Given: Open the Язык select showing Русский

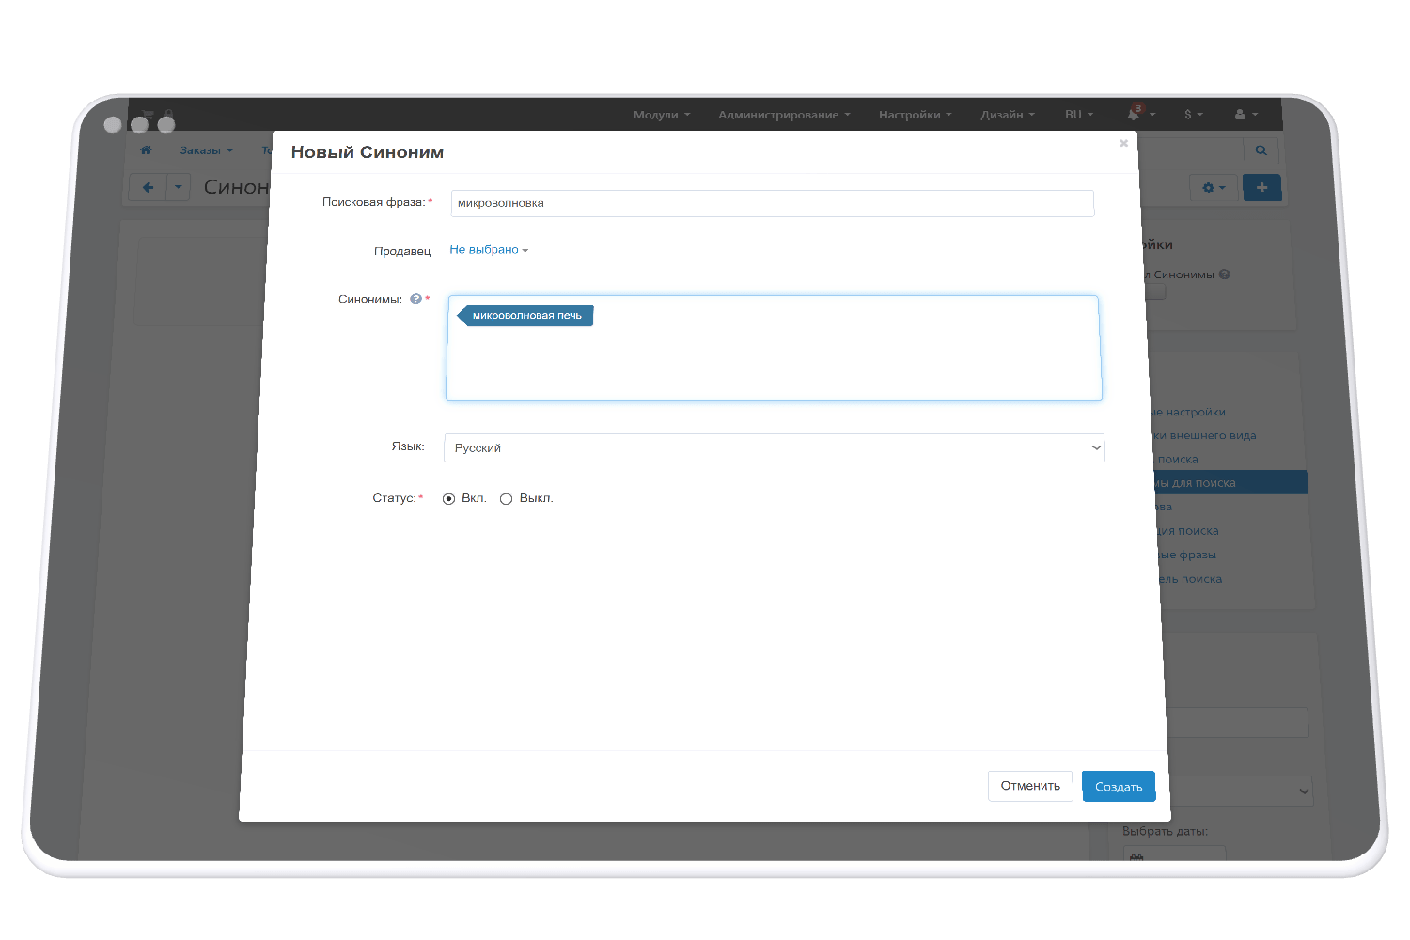Looking at the screenshot, I should (x=774, y=448).
